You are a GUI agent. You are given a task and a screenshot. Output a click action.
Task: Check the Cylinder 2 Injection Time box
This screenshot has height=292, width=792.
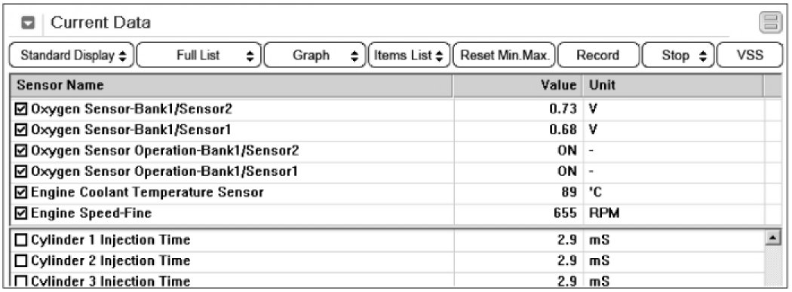click(21, 260)
